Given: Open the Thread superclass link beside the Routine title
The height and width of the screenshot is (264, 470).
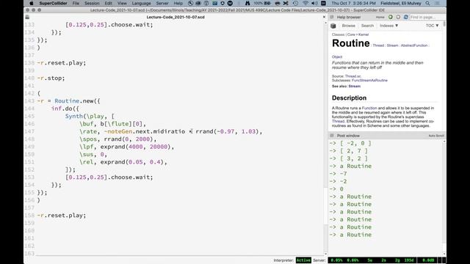Looking at the screenshot, I should click(x=378, y=45).
